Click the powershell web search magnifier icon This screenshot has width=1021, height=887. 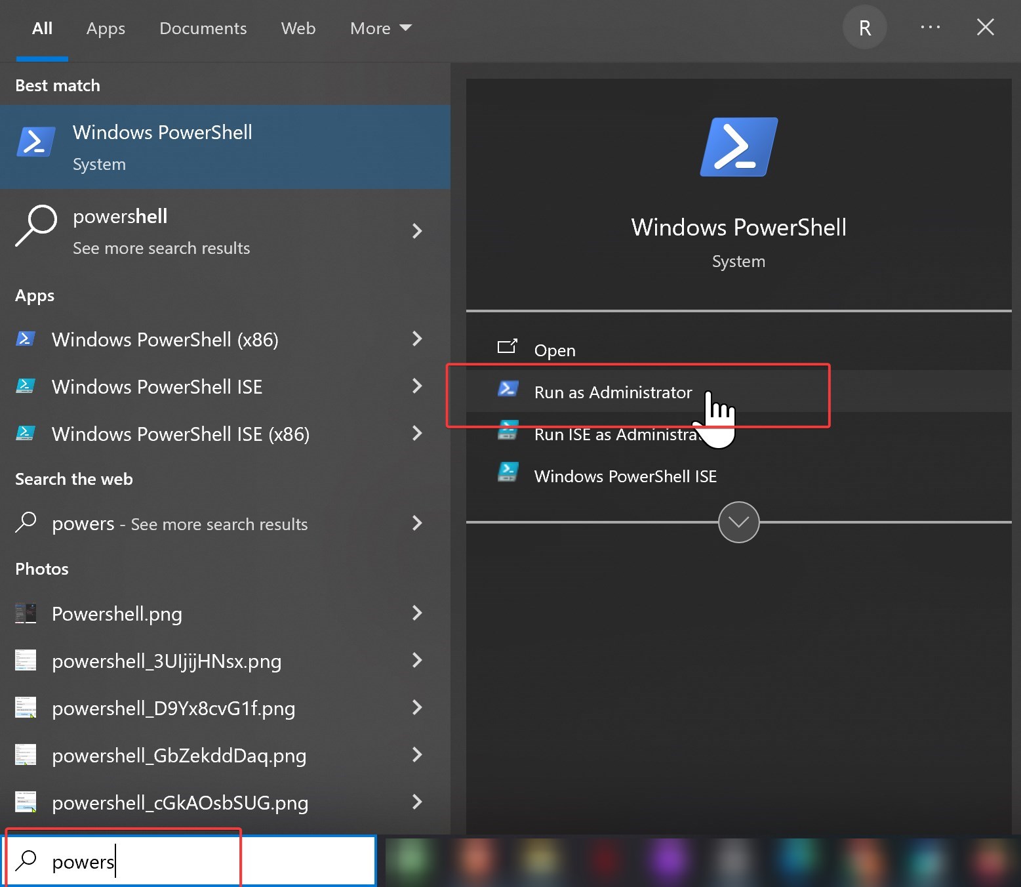click(35, 226)
